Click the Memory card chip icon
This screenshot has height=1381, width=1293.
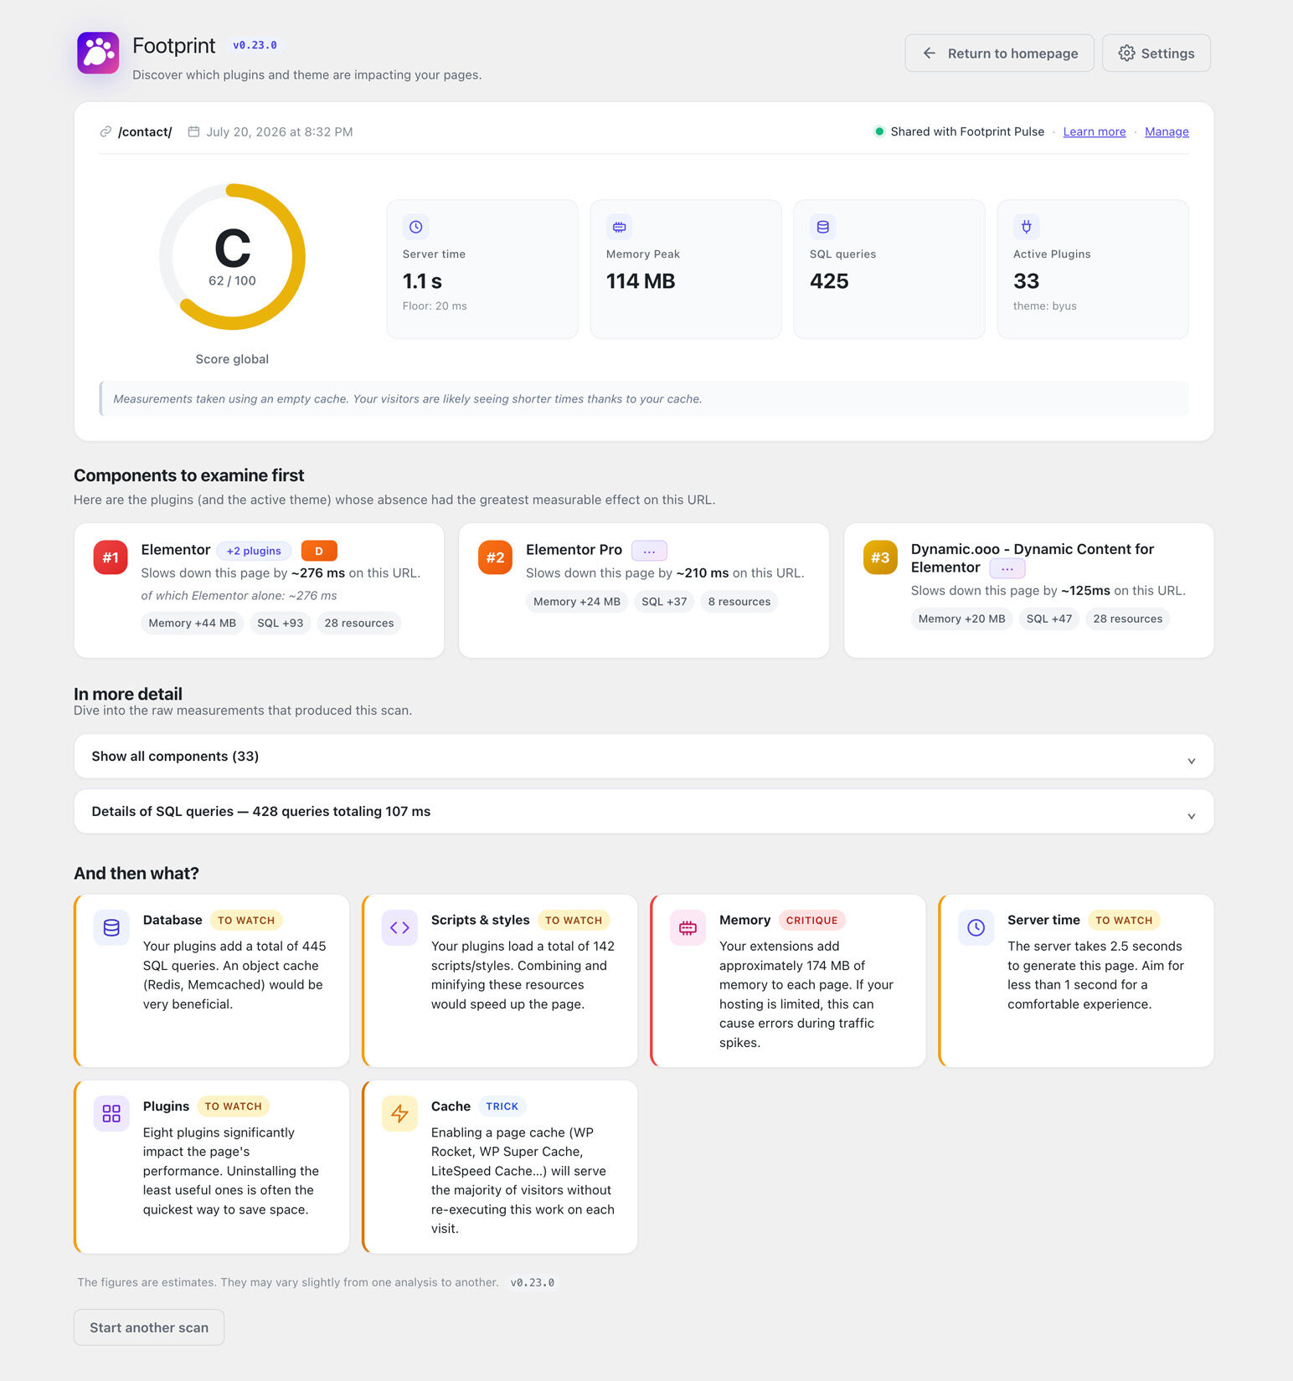(688, 927)
